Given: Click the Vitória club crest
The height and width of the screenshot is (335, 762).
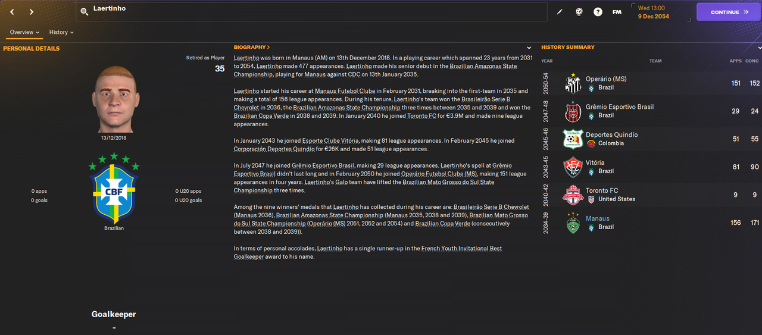Looking at the screenshot, I should (573, 167).
